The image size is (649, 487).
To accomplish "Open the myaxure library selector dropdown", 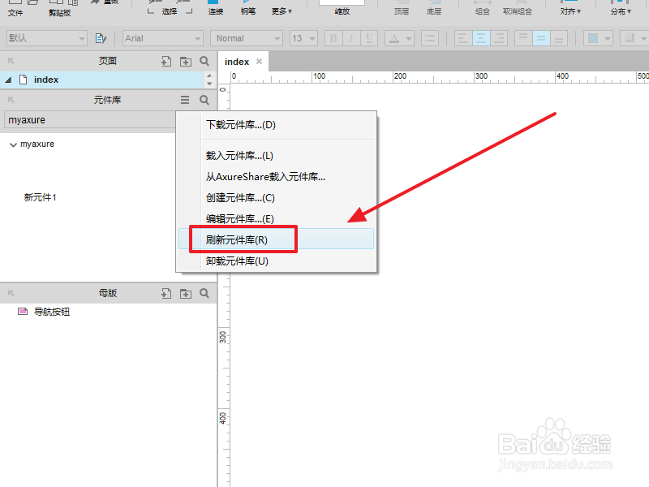I will [89, 120].
